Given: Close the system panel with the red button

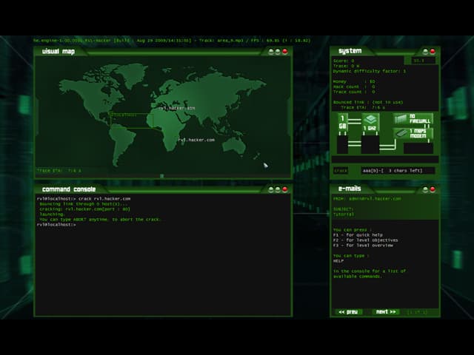Looking at the screenshot, I should [x=433, y=52].
